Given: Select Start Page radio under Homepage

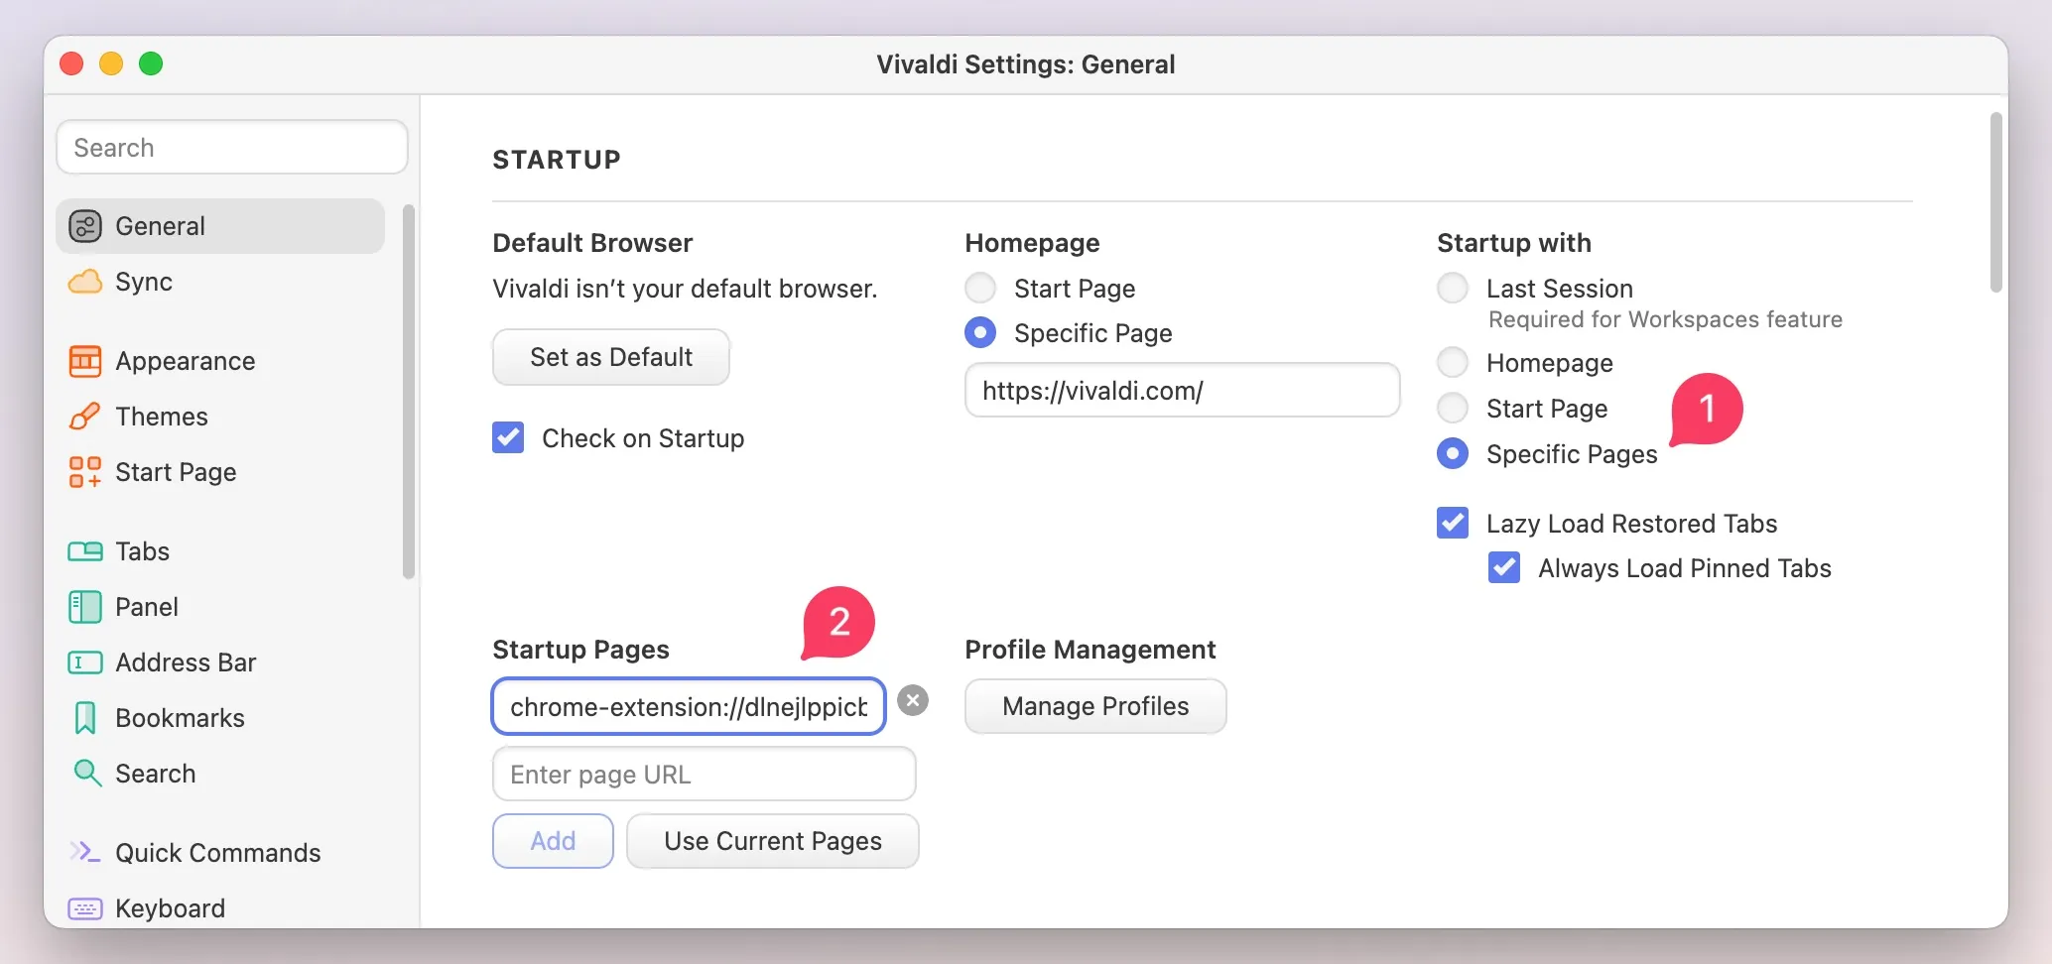Looking at the screenshot, I should point(980,288).
